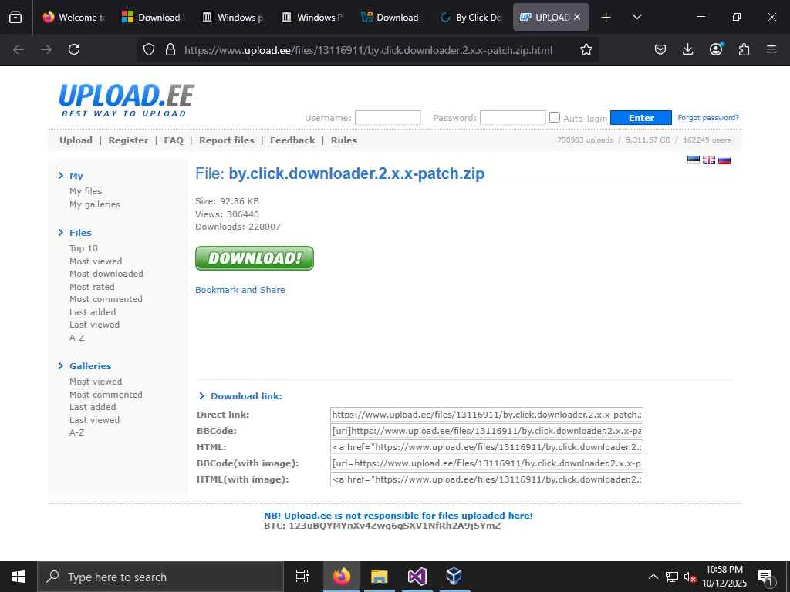The width and height of the screenshot is (790, 592).
Task: Switch to By Click Downloader tab
Action: click(x=471, y=17)
